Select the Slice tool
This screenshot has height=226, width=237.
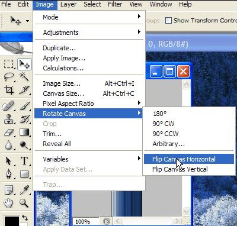[x=24, y=90]
